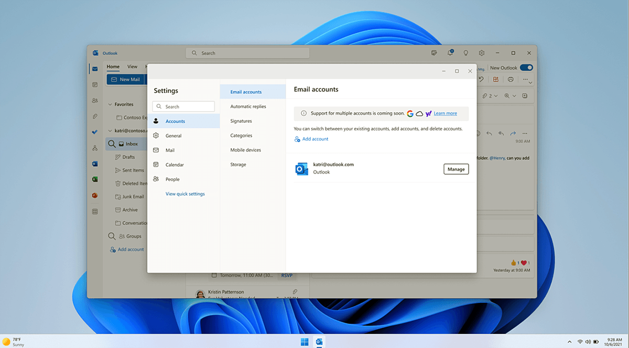629x348 pixels.
Task: Click the Print icon in Outlook's ribbon
Action: [511, 79]
